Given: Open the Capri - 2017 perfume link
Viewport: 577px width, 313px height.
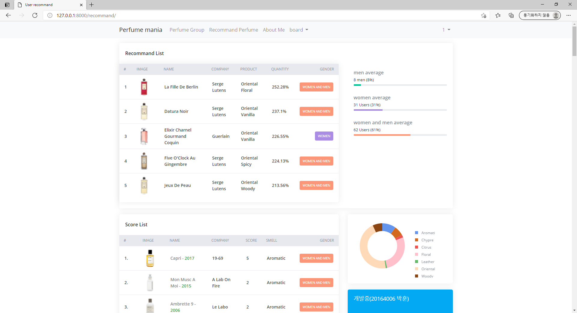Looking at the screenshot, I should (x=182, y=258).
